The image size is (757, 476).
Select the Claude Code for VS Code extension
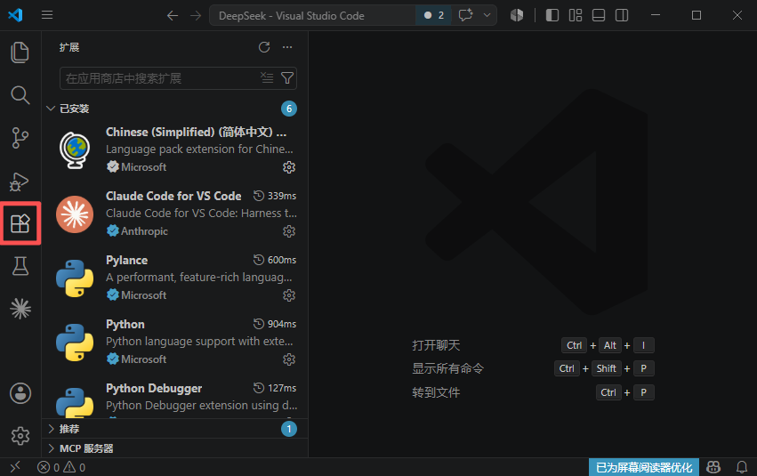[x=174, y=214]
